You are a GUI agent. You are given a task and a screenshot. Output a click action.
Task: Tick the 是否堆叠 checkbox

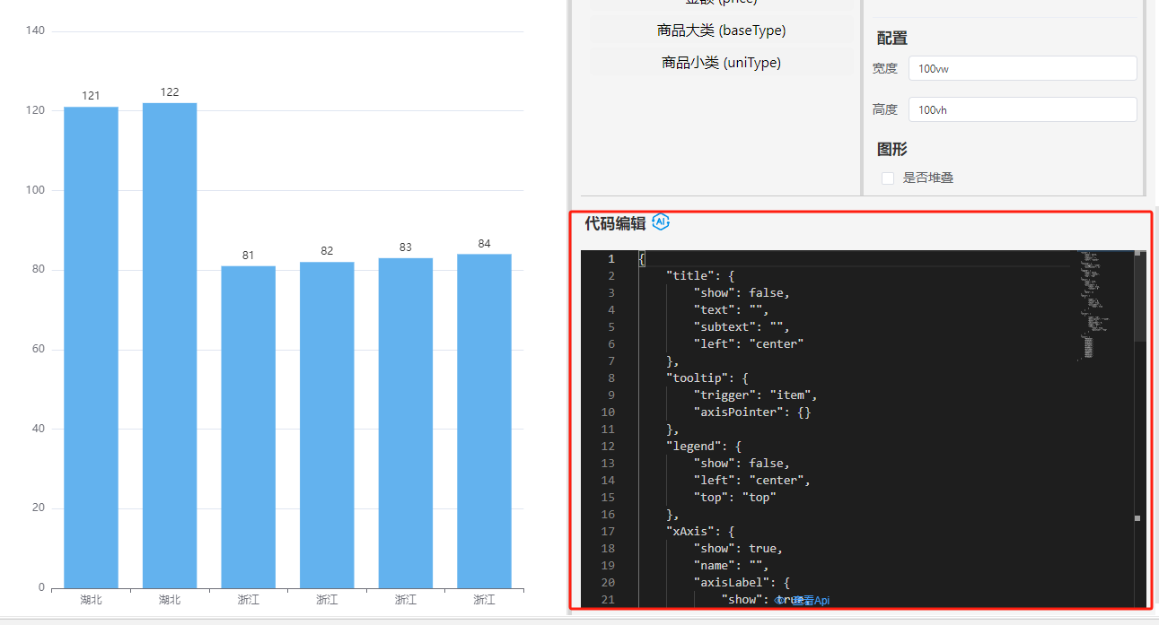click(x=888, y=178)
